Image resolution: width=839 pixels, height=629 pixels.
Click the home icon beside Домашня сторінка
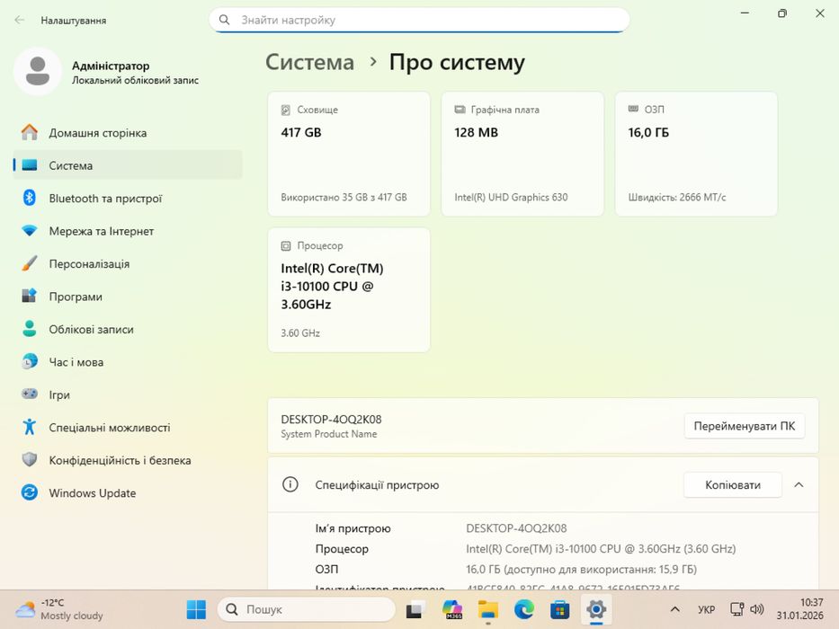pos(30,133)
